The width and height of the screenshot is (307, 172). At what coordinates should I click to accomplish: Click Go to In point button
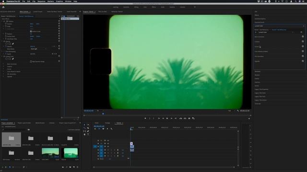point(159,118)
